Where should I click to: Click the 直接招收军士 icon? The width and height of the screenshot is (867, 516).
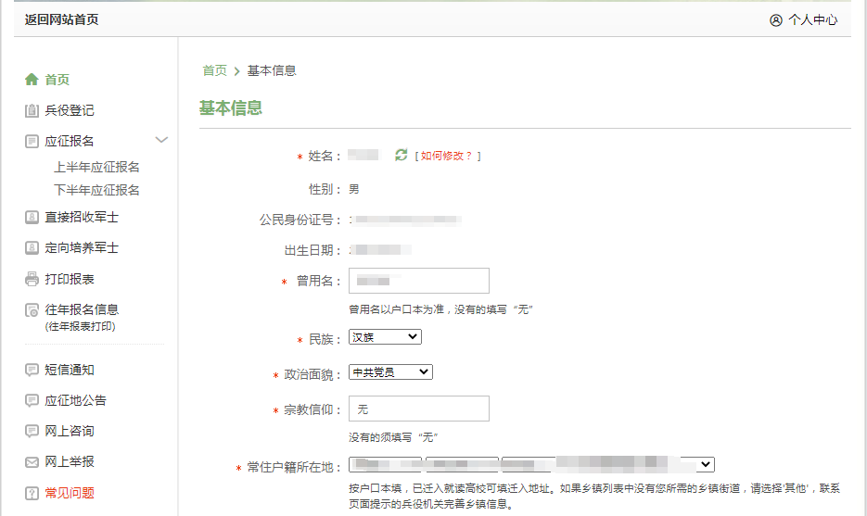tap(32, 218)
